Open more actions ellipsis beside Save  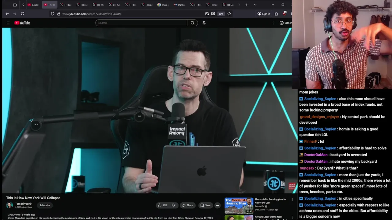(x=217, y=205)
